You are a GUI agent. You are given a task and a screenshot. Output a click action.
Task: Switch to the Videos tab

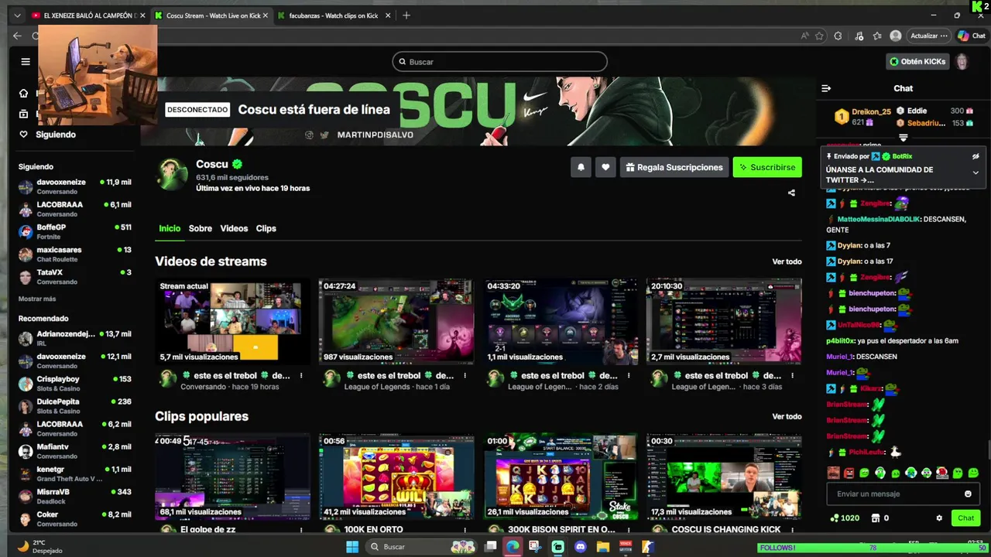coord(234,228)
